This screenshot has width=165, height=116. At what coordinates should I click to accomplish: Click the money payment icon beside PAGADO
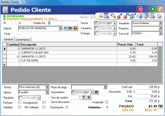pyautogui.click(x=160, y=106)
